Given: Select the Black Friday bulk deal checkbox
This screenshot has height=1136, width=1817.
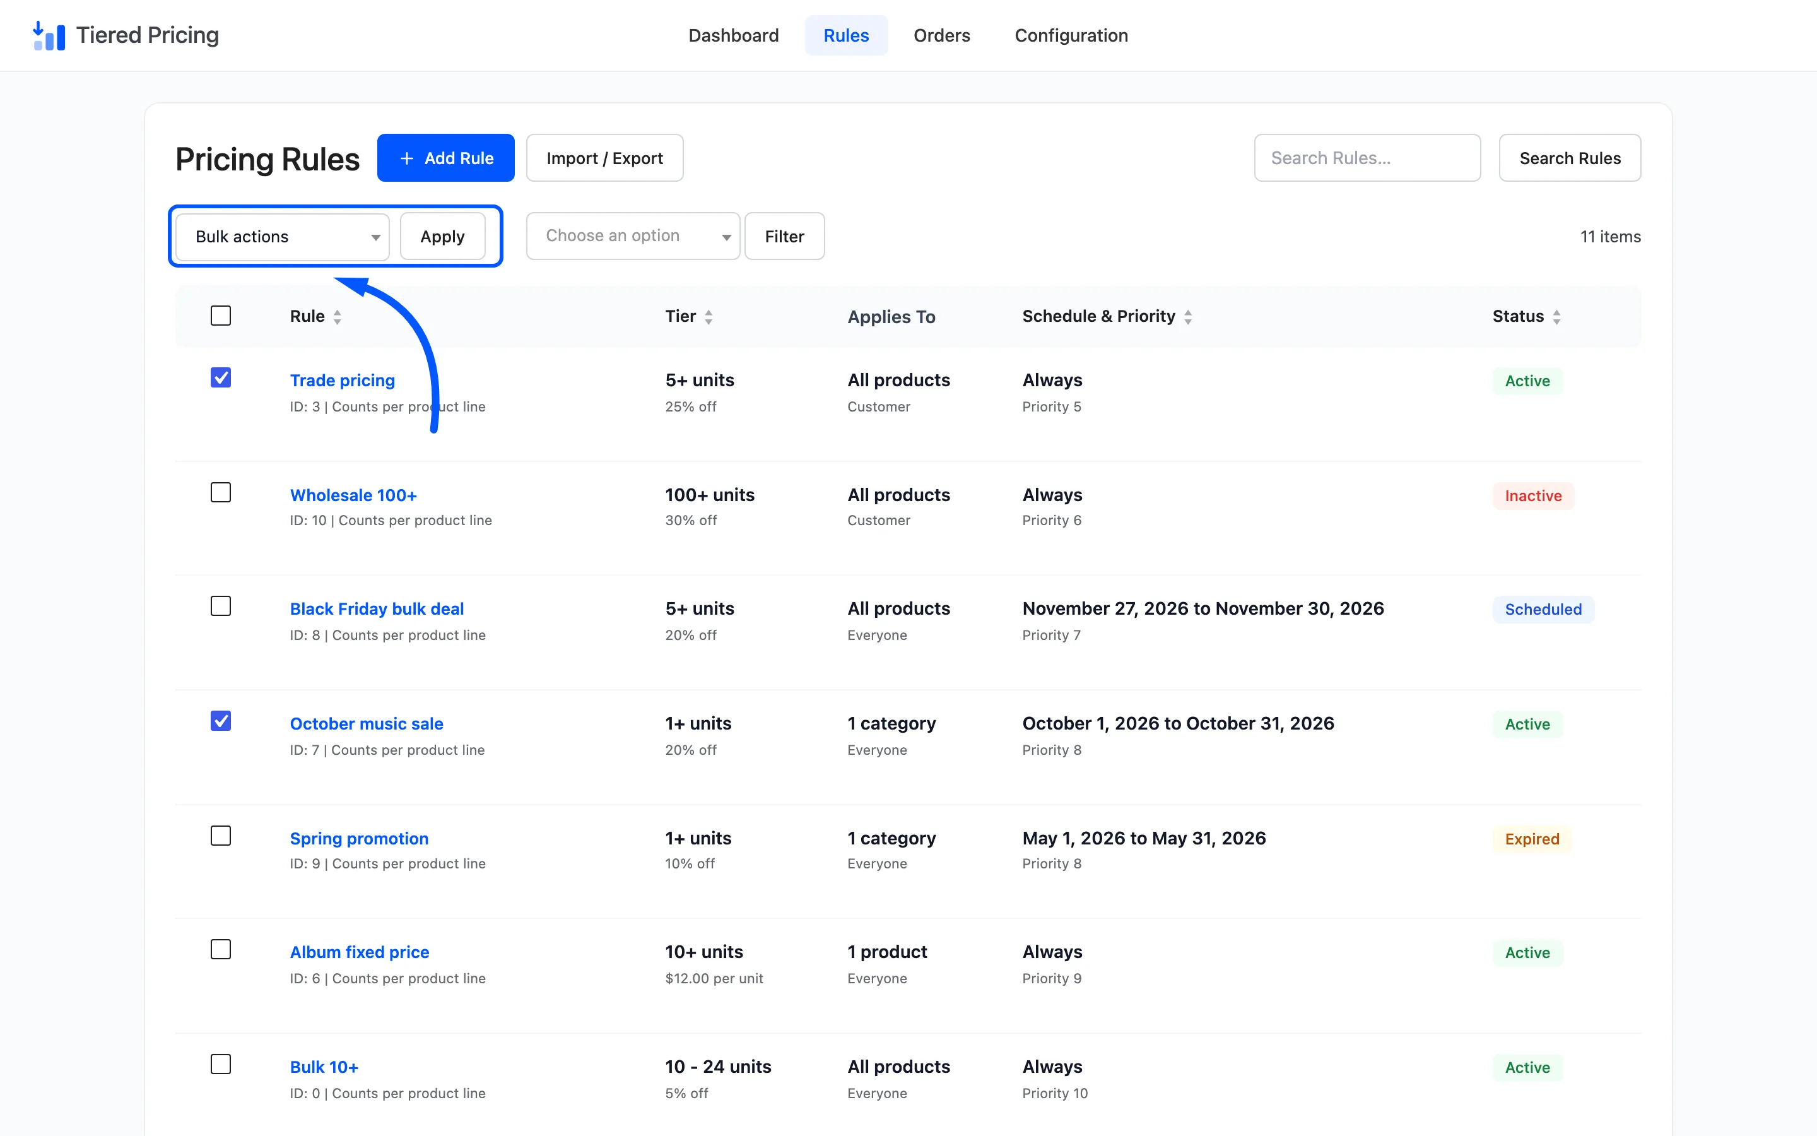Looking at the screenshot, I should pos(221,606).
